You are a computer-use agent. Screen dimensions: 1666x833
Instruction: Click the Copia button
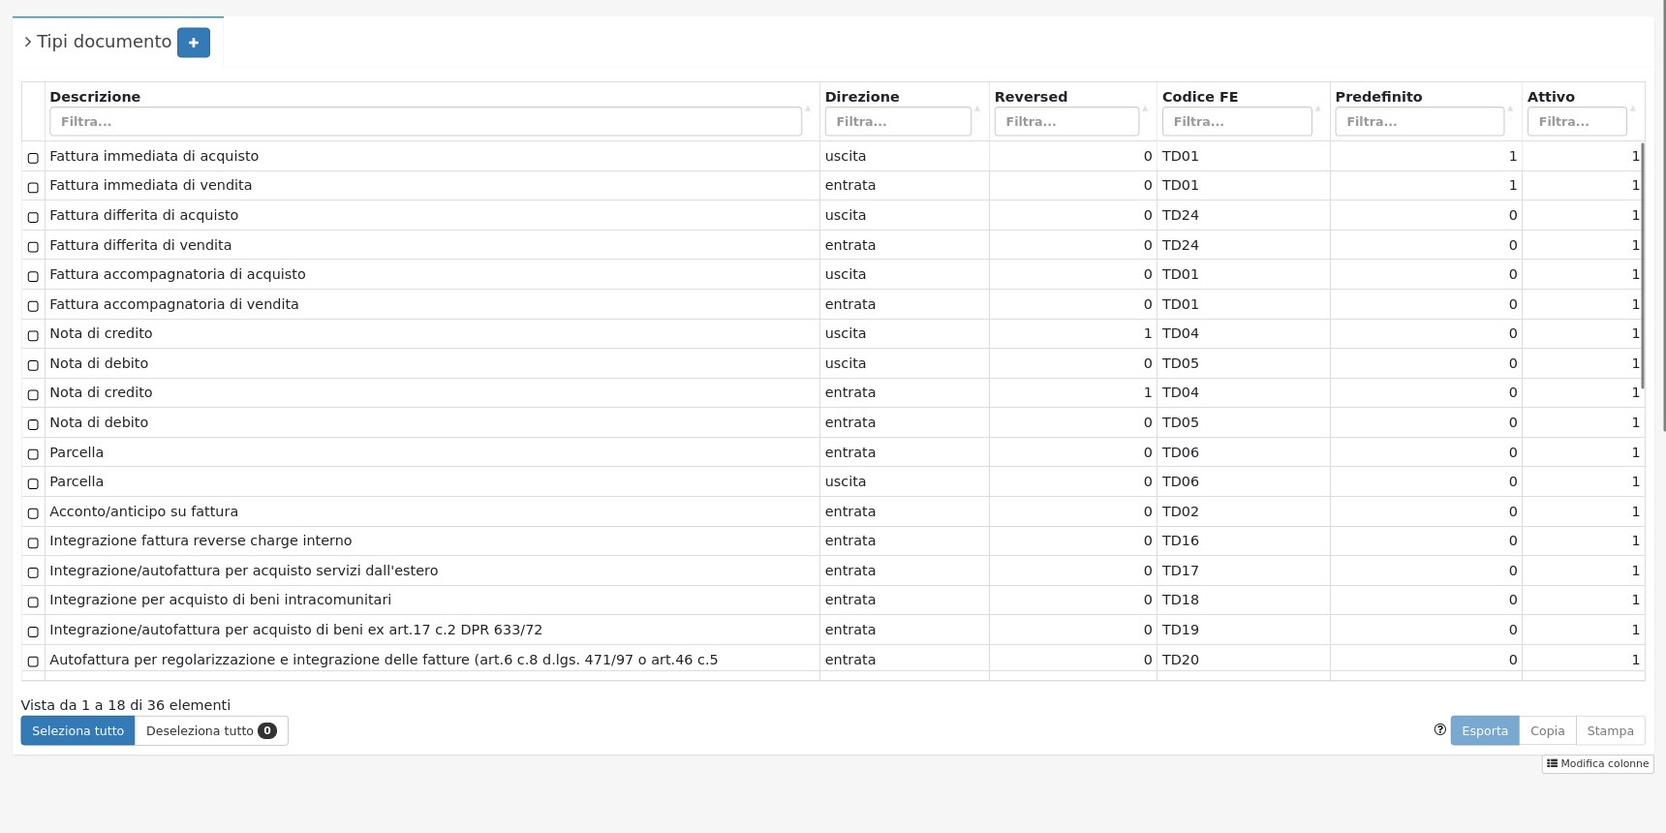point(1547,731)
